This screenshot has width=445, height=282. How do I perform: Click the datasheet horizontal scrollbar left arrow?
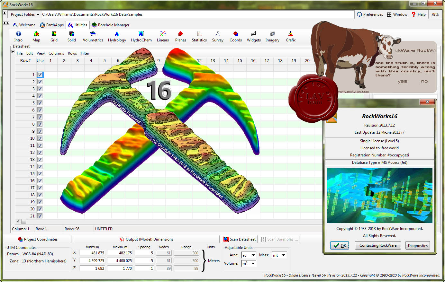(18, 221)
